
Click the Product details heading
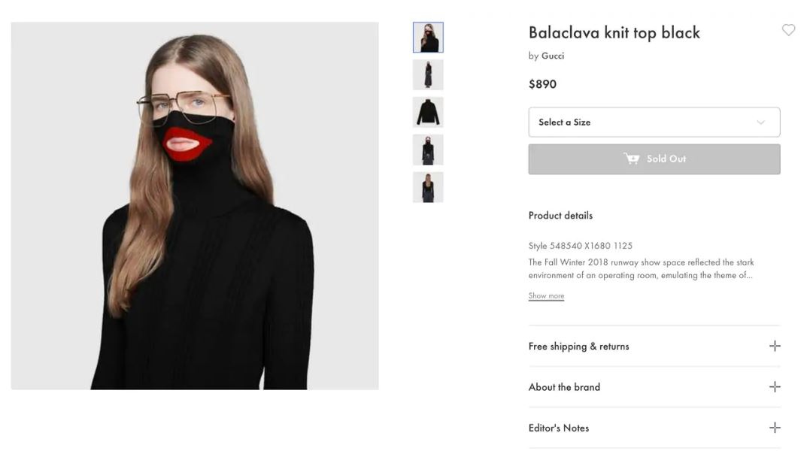pos(560,216)
